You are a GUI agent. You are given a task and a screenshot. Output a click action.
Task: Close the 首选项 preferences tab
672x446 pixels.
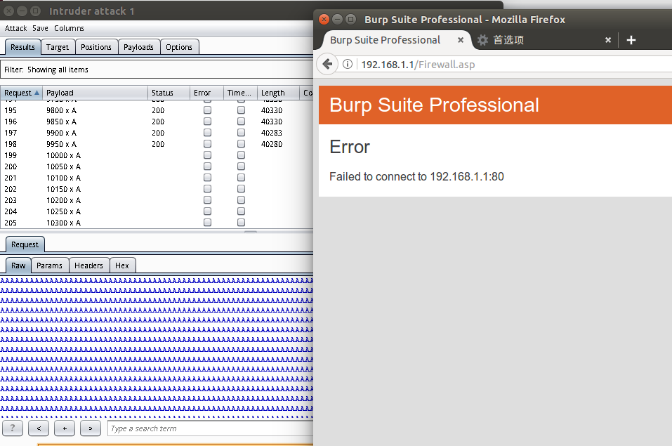click(x=607, y=40)
